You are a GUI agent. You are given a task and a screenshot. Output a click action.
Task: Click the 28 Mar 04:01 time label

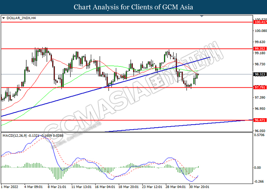tap(175, 187)
